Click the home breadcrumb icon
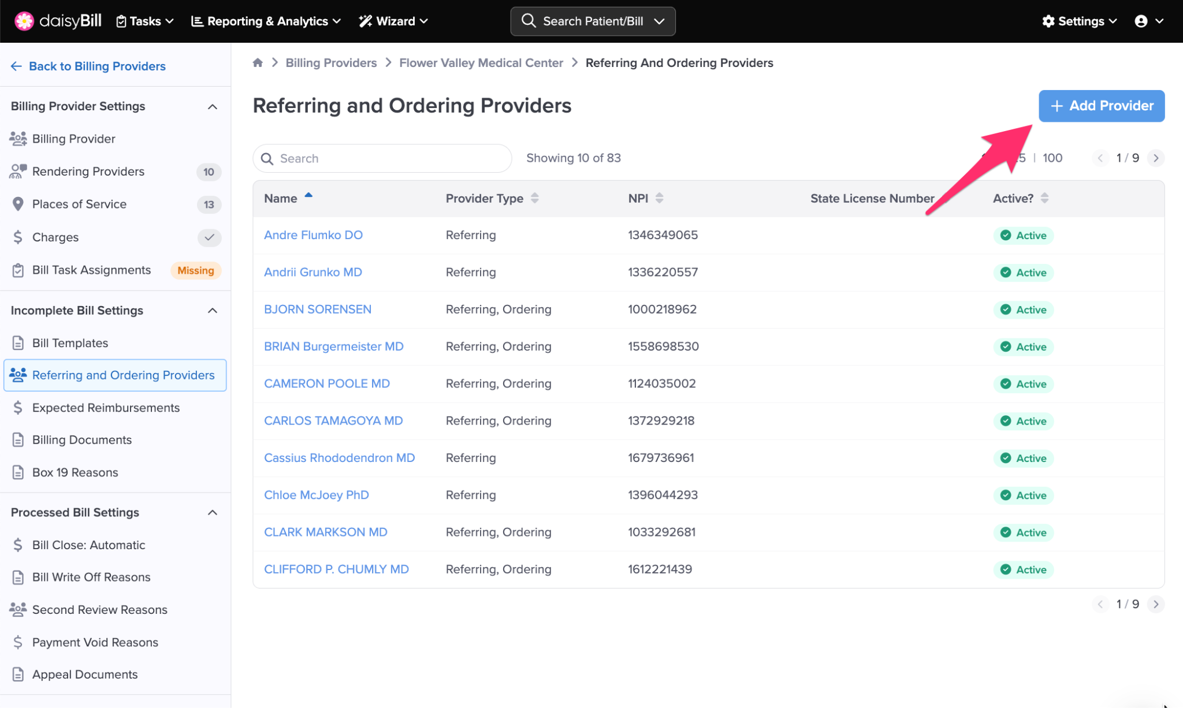Screen dimensions: 1183x708 [258, 63]
